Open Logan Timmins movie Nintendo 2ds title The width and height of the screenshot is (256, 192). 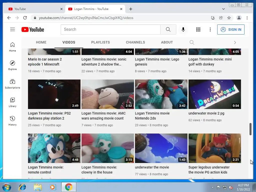pyautogui.click(x=152, y=116)
